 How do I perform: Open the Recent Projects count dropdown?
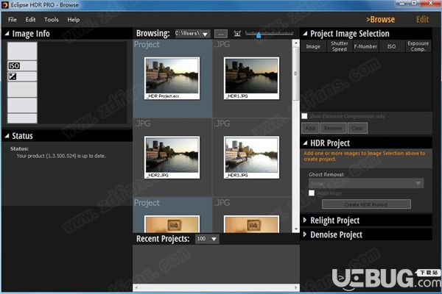coord(214,239)
